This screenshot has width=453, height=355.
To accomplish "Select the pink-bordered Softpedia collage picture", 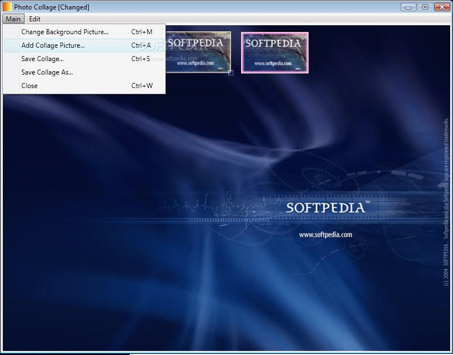I will pyautogui.click(x=275, y=53).
